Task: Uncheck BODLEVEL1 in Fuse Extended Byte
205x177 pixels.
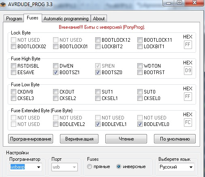Action: [x=98, y=124]
